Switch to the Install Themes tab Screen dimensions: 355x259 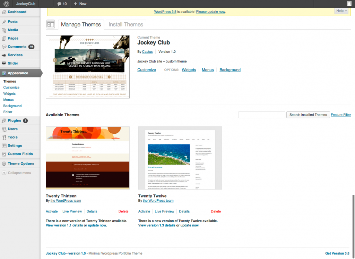point(126,25)
